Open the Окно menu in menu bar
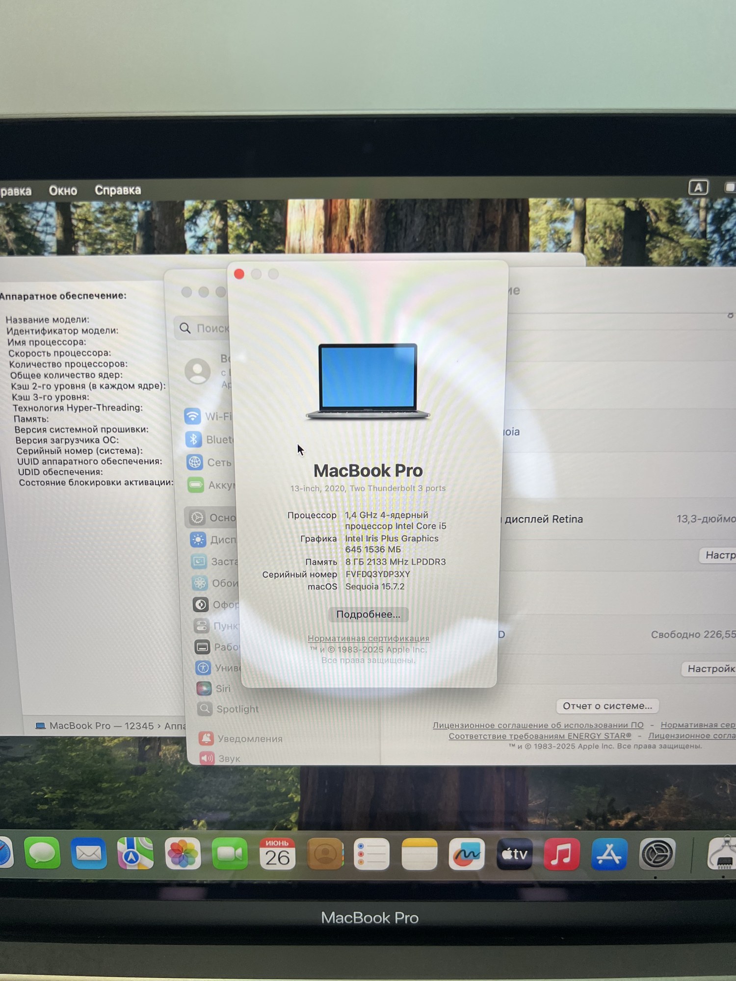 (63, 190)
